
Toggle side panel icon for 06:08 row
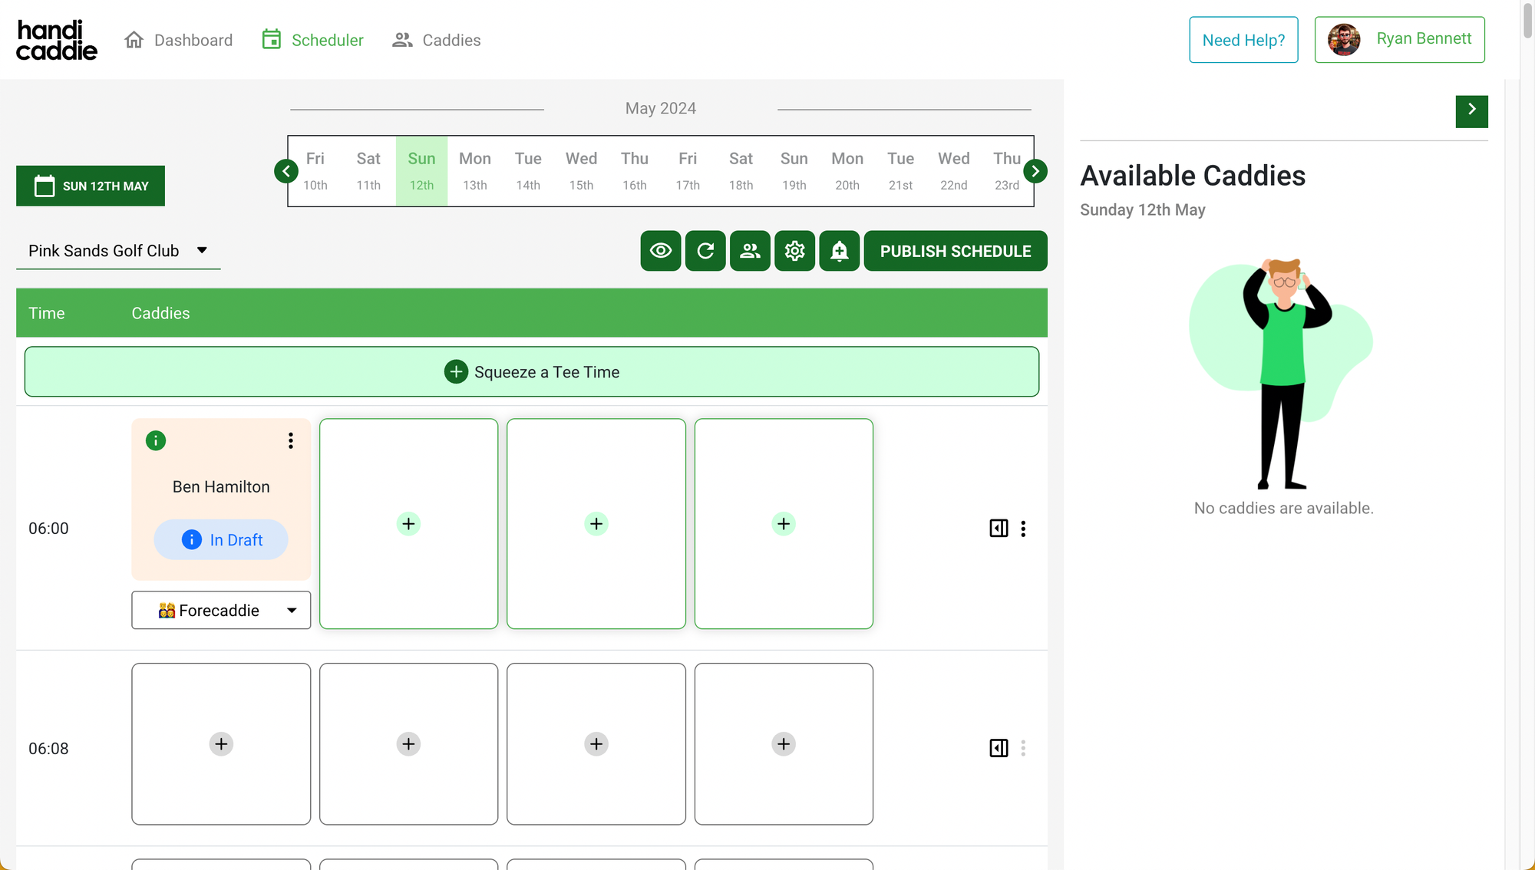tap(999, 748)
